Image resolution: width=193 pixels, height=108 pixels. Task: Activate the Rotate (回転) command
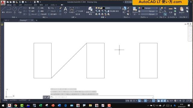[x=41, y=8]
